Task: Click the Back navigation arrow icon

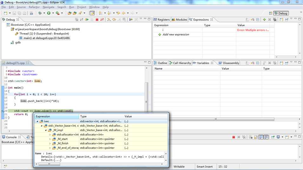Action: click(123, 13)
